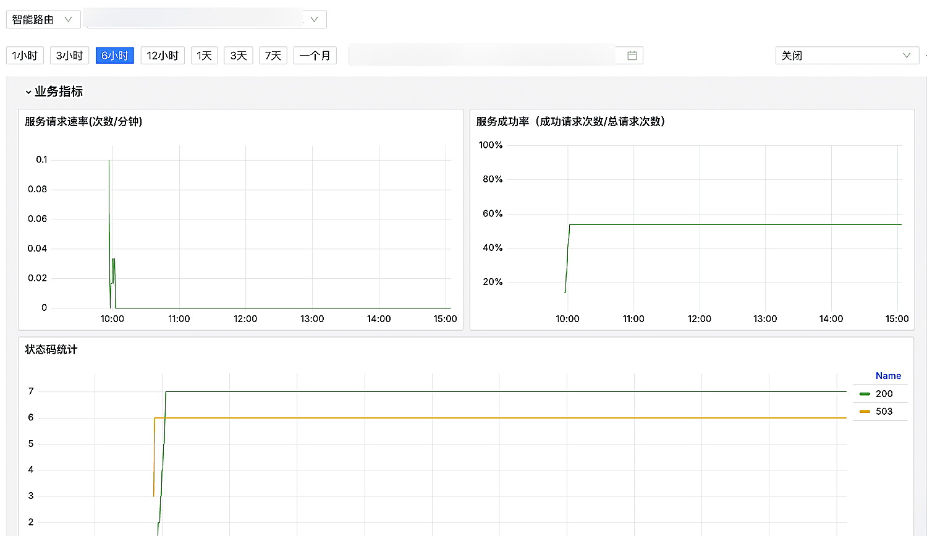Click the orange 503 legend color swatch
Viewport: 927px width, 536px height.
point(865,412)
